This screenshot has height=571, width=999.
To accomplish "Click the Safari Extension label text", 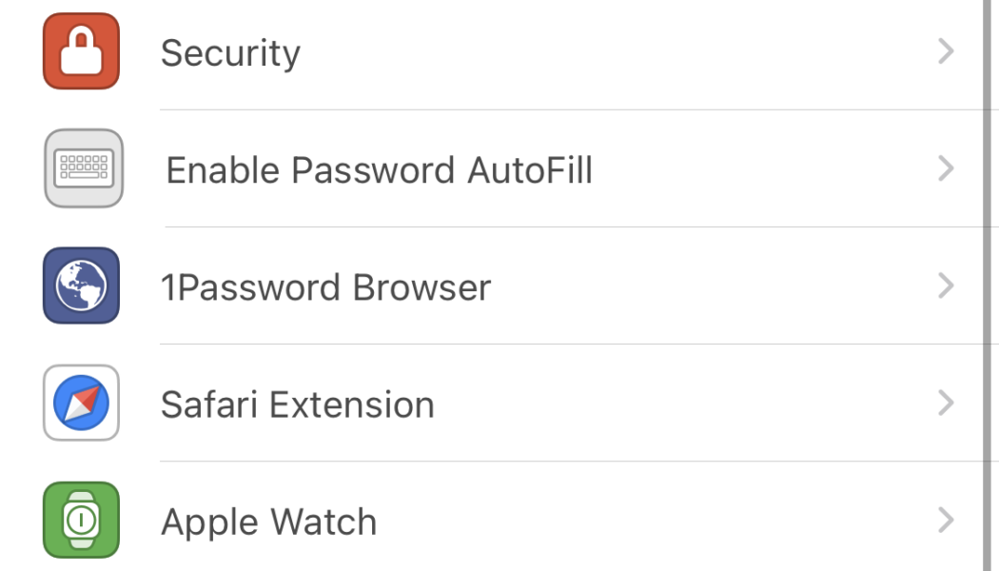I will coord(298,403).
